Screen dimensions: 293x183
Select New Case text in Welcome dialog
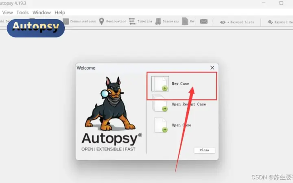pos(180,84)
